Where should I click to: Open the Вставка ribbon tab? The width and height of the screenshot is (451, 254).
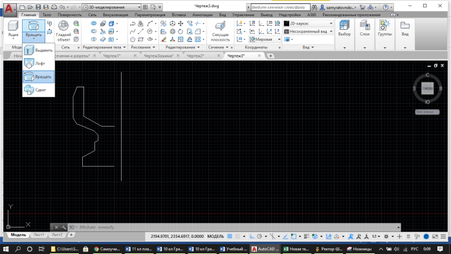click(179, 15)
